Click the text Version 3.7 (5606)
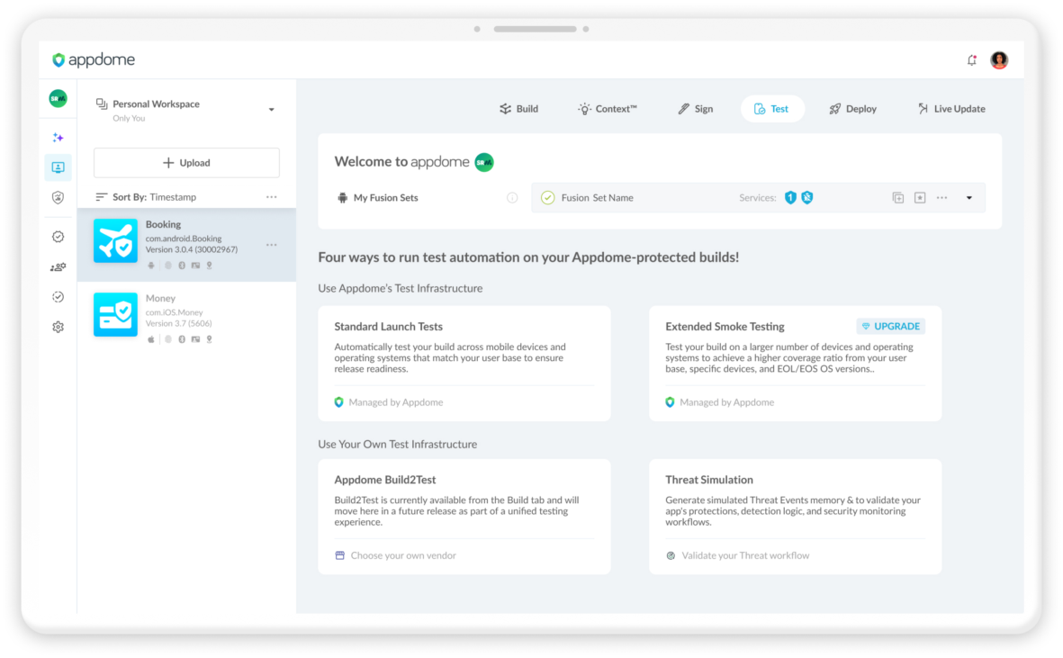Viewport: 1063px width, 658px height. 179,323
